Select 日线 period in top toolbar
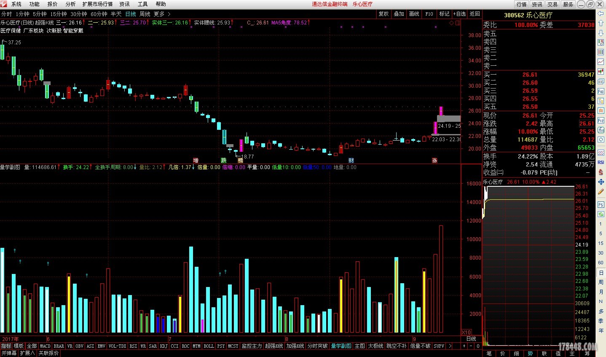The width and height of the screenshot is (606, 357). 131,14
